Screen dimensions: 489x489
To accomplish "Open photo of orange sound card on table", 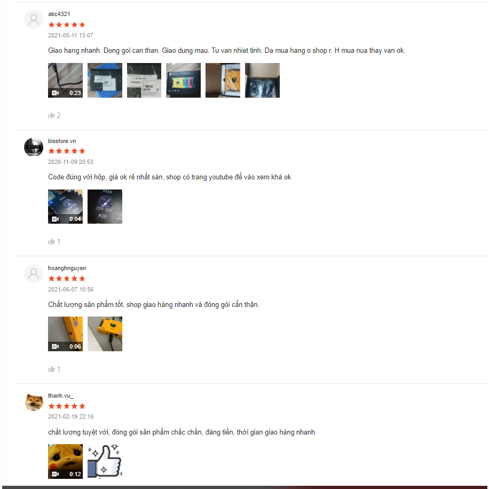I will tap(105, 334).
